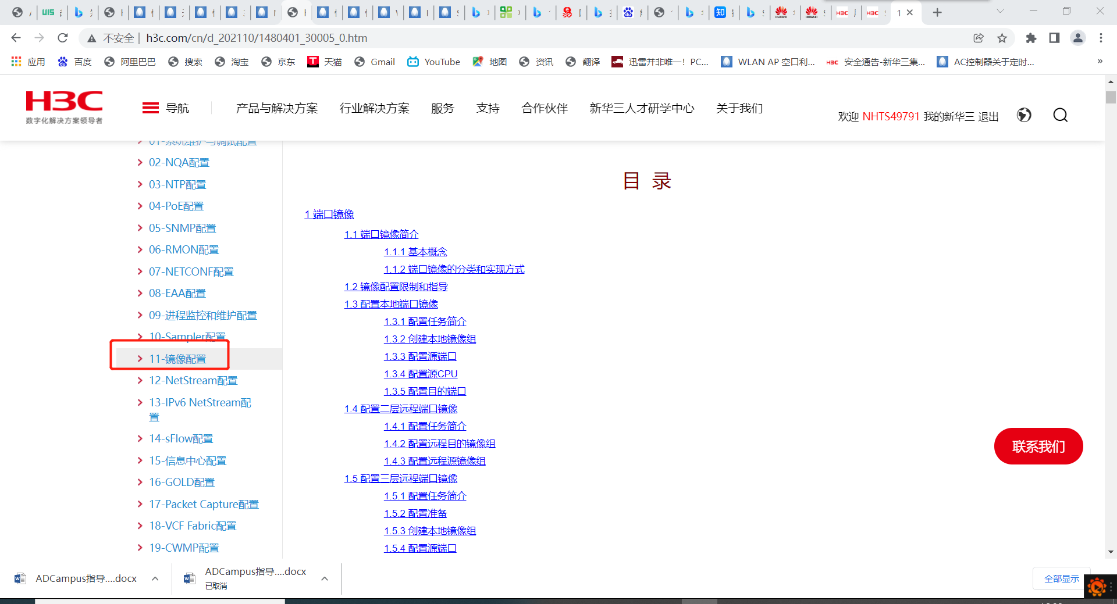Open the 产品与解决方案 menu
The width and height of the screenshot is (1117, 604).
[x=277, y=108]
